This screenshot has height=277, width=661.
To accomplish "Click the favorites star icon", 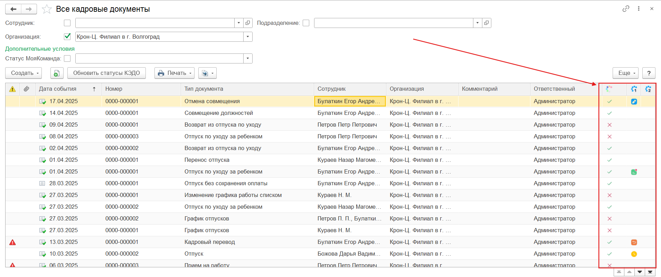I will pyautogui.click(x=47, y=9).
